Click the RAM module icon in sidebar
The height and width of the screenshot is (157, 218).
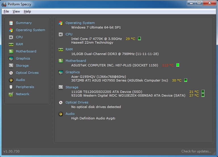(x=11, y=44)
